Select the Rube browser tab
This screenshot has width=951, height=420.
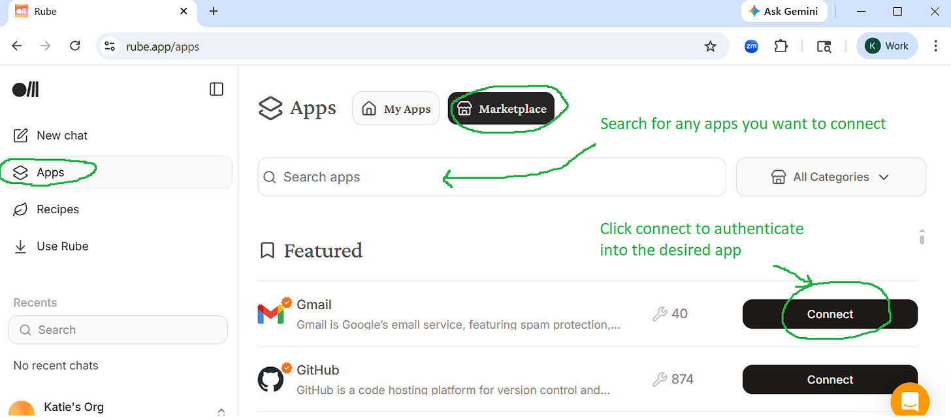click(x=101, y=12)
